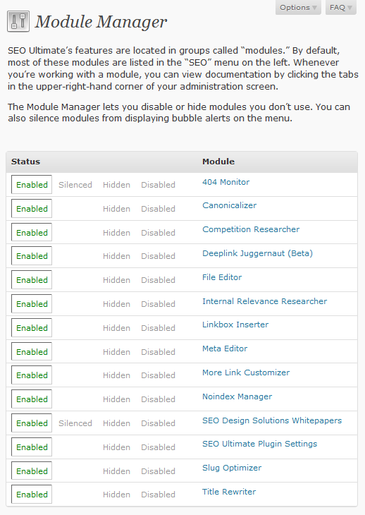
Task: Hide the Competition Researcher module
Action: pos(116,233)
